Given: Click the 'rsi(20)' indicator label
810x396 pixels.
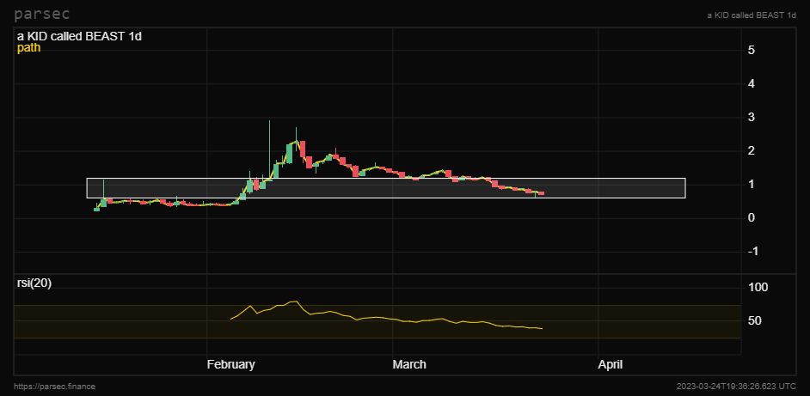Looking at the screenshot, I should [x=34, y=283].
